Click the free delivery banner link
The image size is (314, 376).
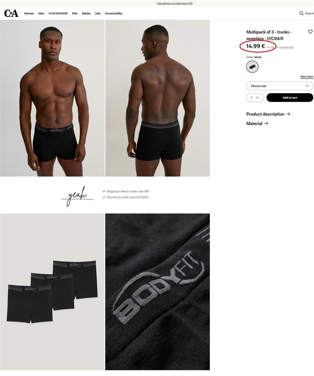point(175,3)
